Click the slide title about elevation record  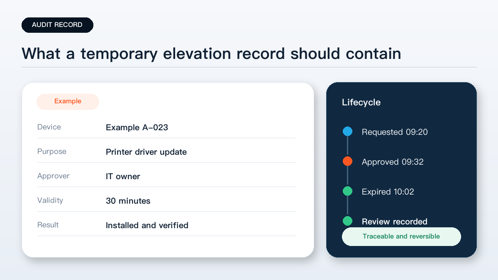211,54
